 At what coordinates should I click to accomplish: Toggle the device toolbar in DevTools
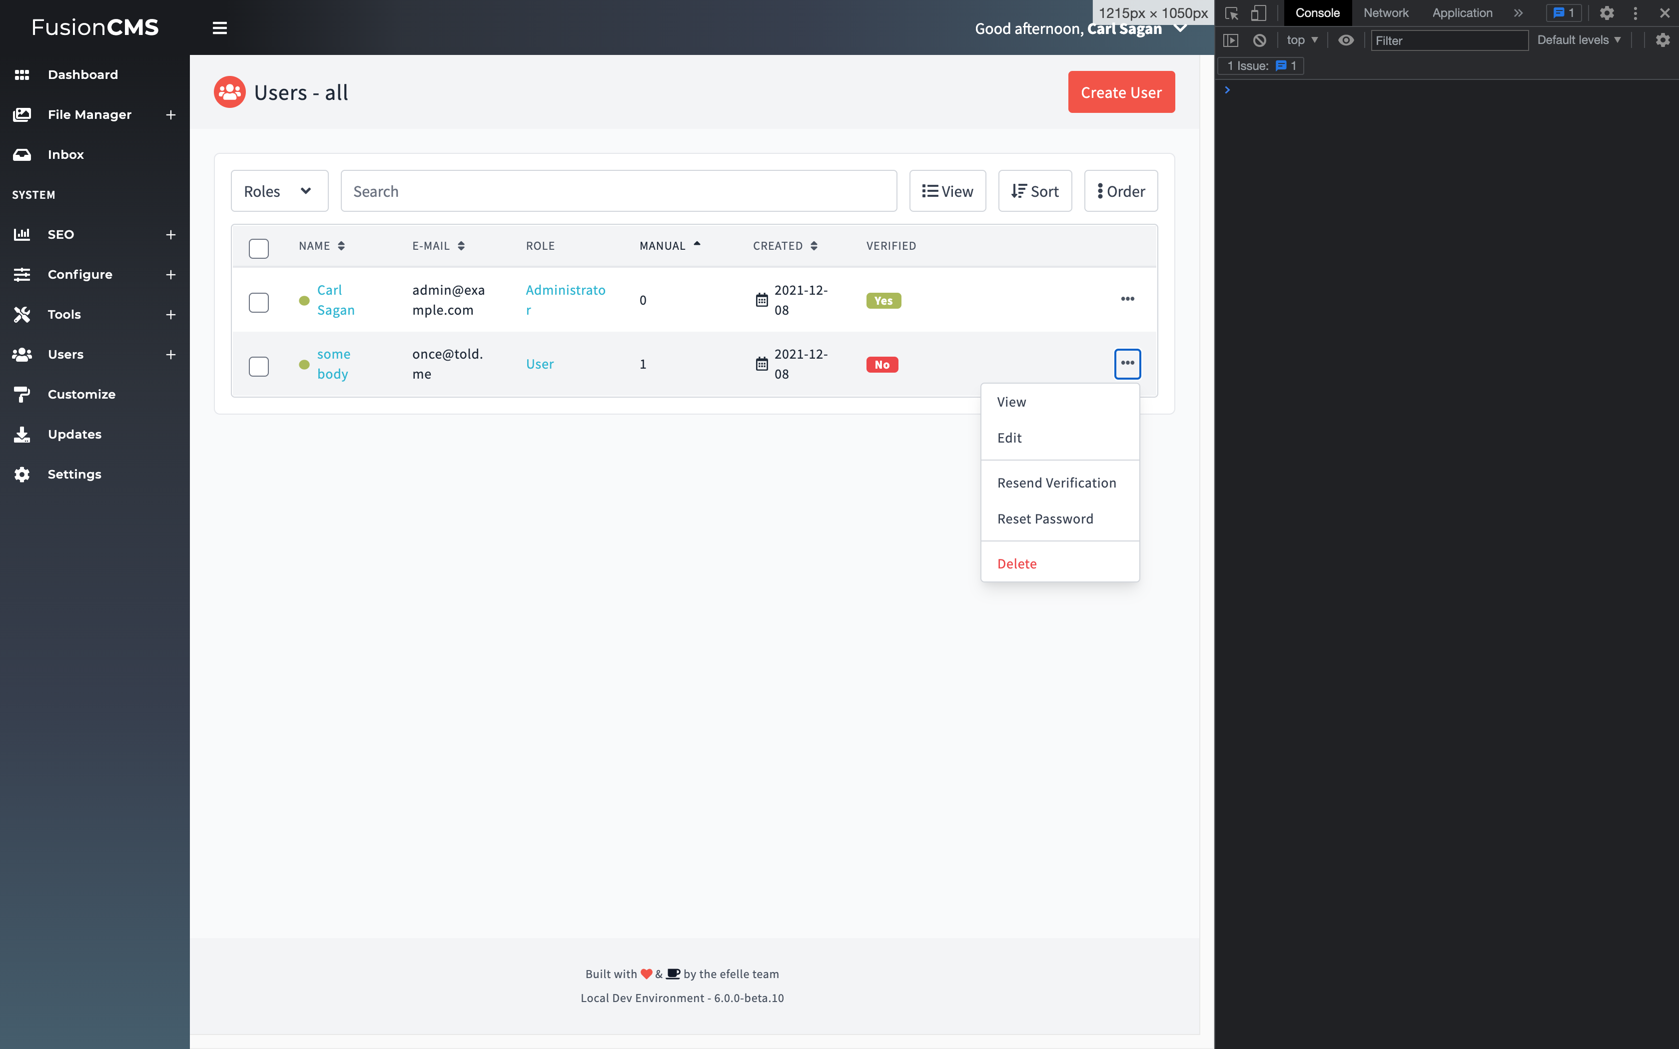[1259, 12]
